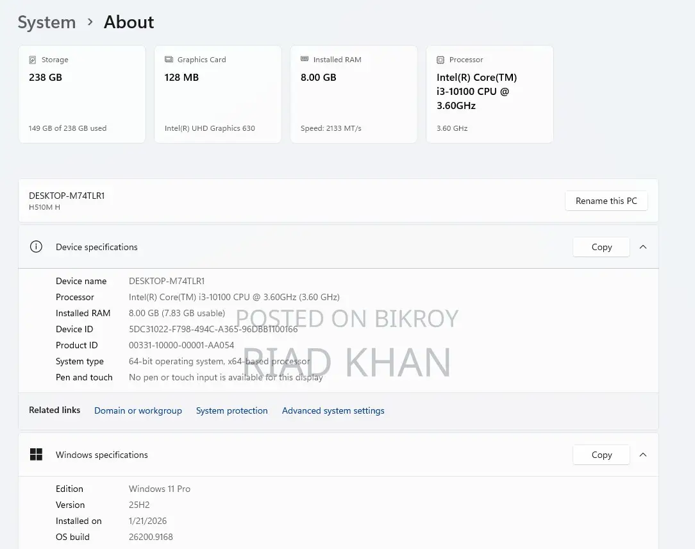
Task: Click the motherboard model text H510M H
Action: (44, 207)
